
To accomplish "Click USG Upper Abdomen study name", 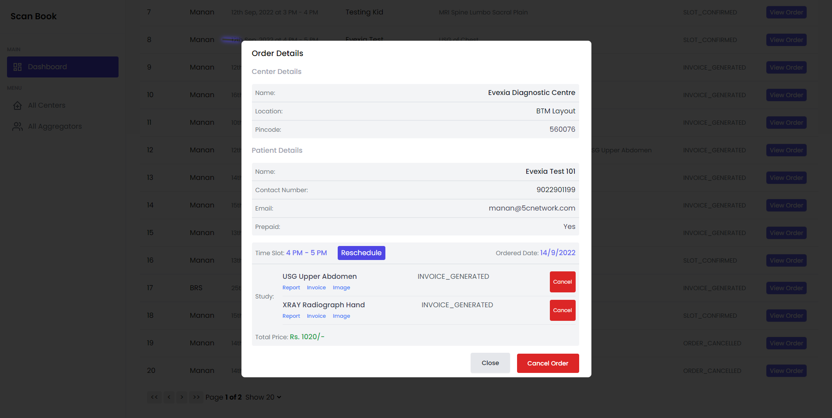I will [320, 277].
